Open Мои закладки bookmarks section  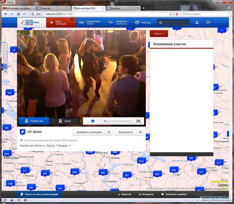pyautogui.click(x=61, y=23)
